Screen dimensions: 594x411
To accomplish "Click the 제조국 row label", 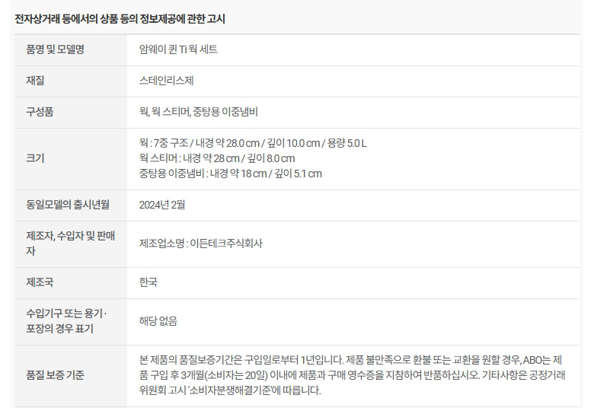I will tap(40, 282).
